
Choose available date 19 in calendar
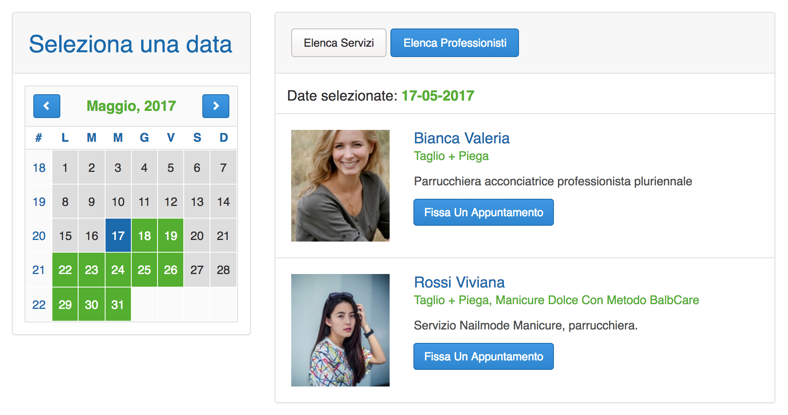[x=171, y=236]
